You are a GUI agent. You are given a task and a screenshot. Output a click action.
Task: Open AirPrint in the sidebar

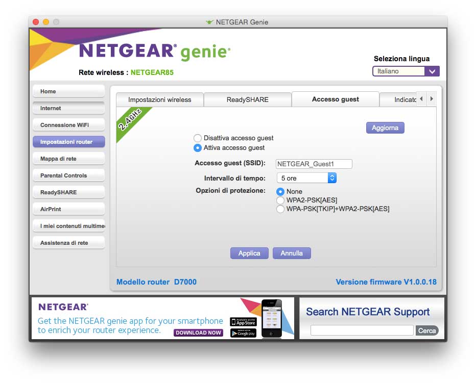[x=68, y=209]
